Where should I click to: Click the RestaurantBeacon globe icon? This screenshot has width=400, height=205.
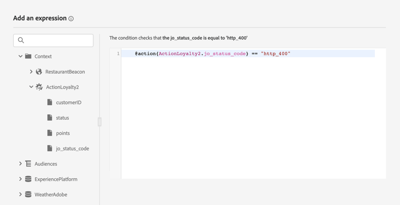pyautogui.click(x=39, y=72)
